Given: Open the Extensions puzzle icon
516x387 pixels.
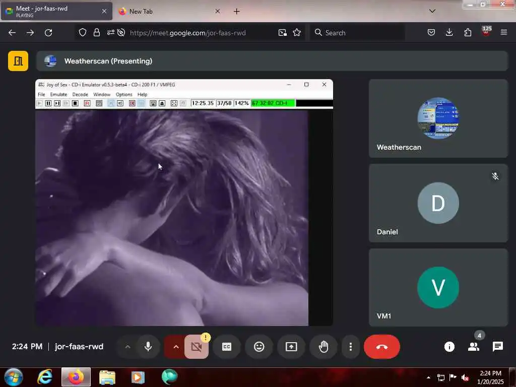Looking at the screenshot, I should (468, 32).
